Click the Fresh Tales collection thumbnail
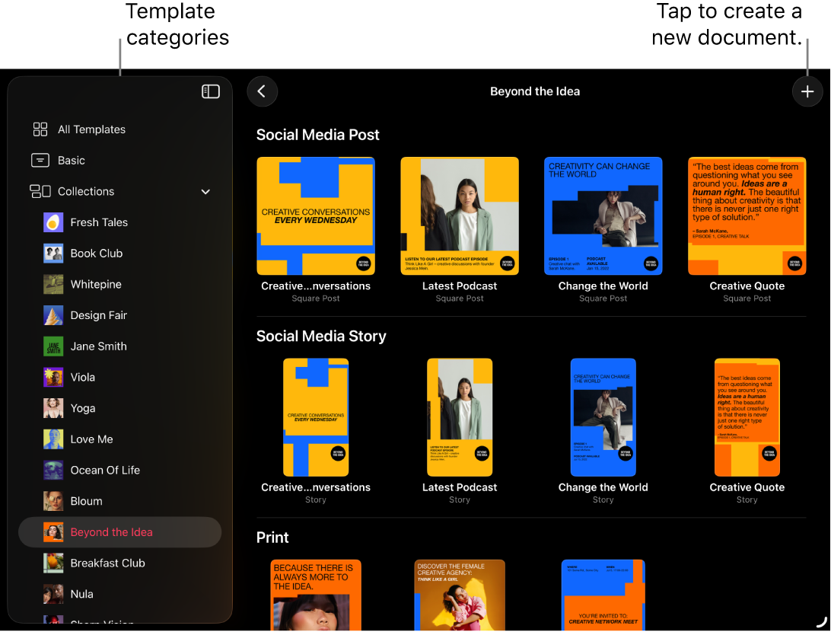The image size is (831, 632). point(53,222)
